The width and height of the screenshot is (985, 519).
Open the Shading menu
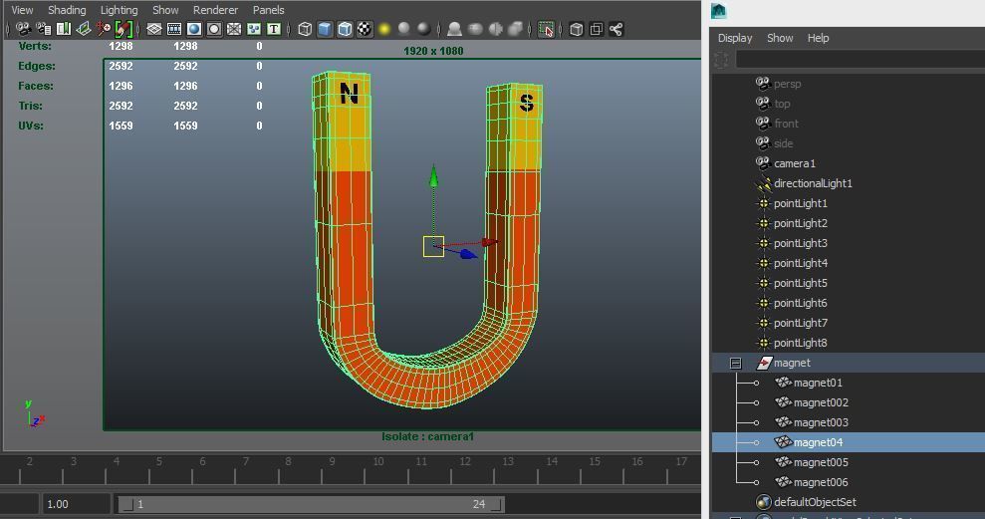67,10
